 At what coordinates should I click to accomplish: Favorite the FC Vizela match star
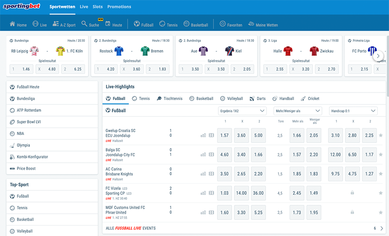(x=380, y=193)
